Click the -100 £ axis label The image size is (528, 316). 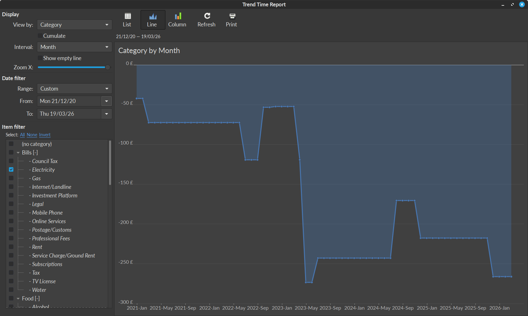click(126, 143)
